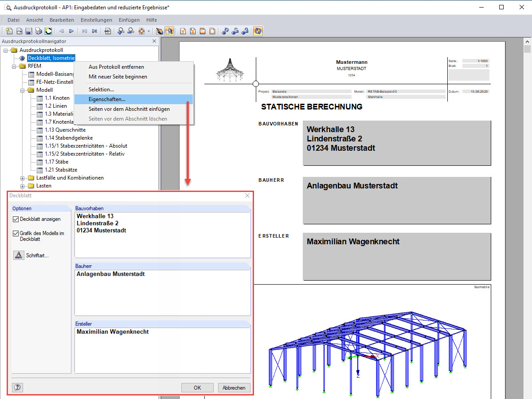Image resolution: width=532 pixels, height=399 pixels.
Task: Open the Hilfe menu
Action: 151,20
